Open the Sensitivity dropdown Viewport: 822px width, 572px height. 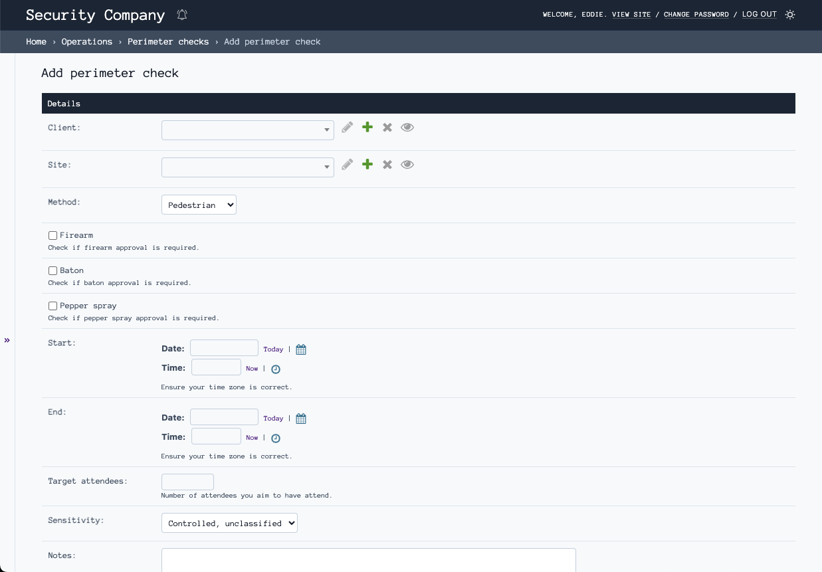coord(229,524)
